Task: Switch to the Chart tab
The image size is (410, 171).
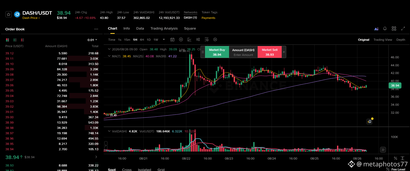Action: (x=113, y=28)
